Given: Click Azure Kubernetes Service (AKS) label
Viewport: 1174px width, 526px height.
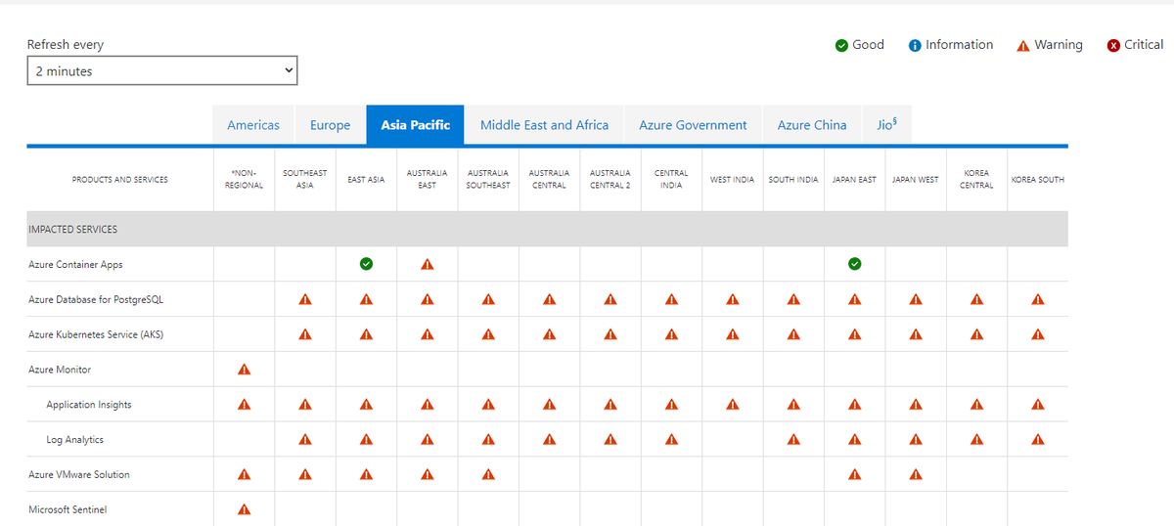Looking at the screenshot, I should point(96,334).
